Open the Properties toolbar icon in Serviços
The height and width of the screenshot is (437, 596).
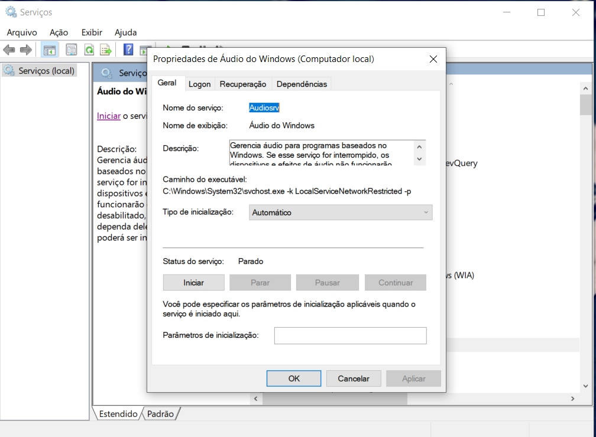coord(71,50)
